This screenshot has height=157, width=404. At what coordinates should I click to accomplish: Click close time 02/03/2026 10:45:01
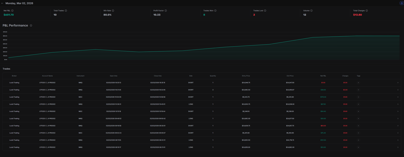[158, 104]
